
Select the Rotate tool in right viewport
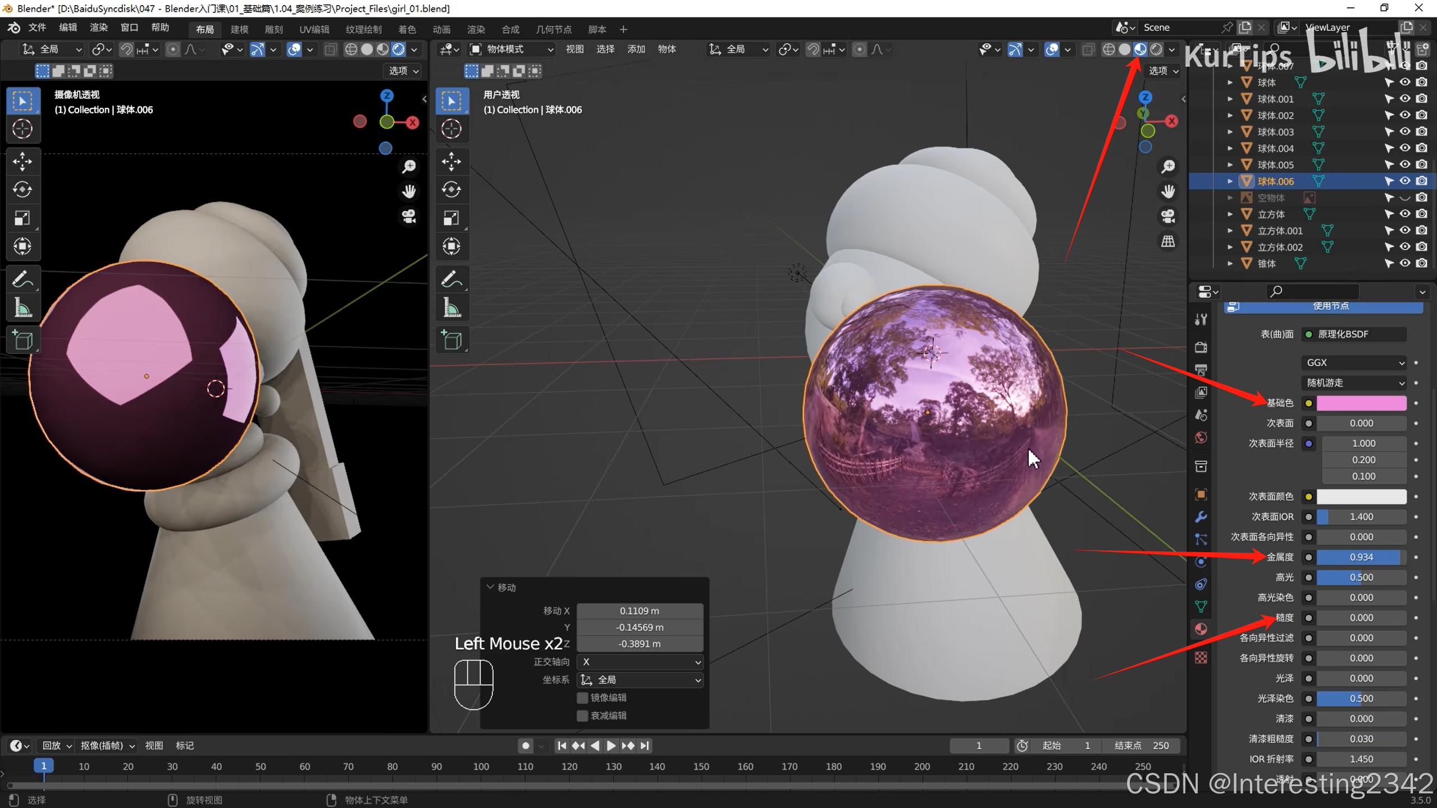point(451,190)
